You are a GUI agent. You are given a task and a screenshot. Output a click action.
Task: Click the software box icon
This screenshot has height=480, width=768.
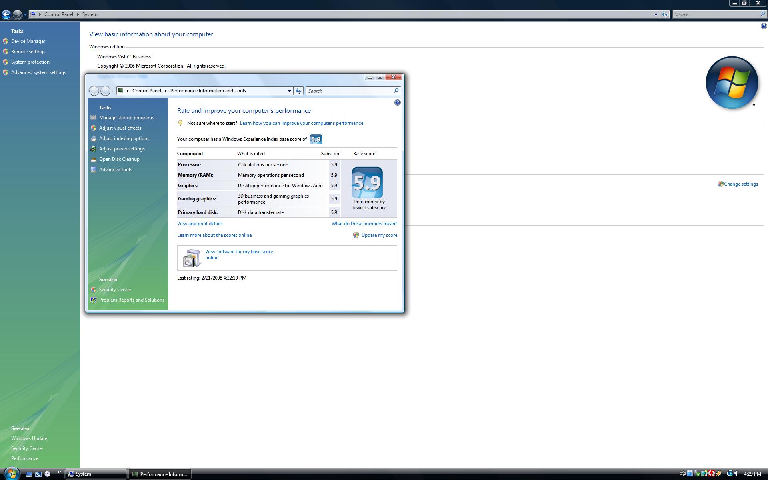coord(192,258)
